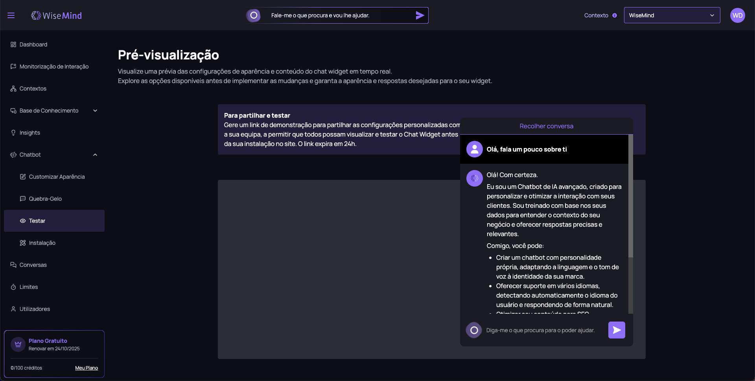
Task: Click the chat conversation scrollbar
Action: click(630, 197)
